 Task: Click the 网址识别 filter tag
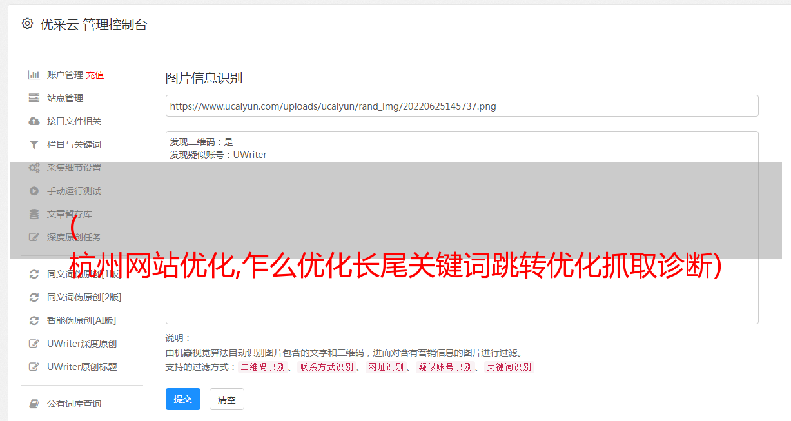click(386, 367)
